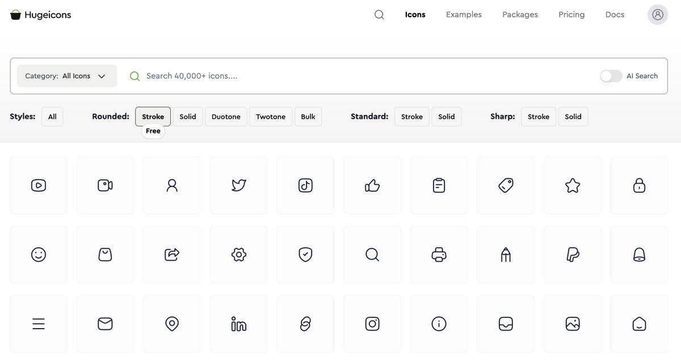
Task: Open the Packages nav item
Action: [x=520, y=15]
